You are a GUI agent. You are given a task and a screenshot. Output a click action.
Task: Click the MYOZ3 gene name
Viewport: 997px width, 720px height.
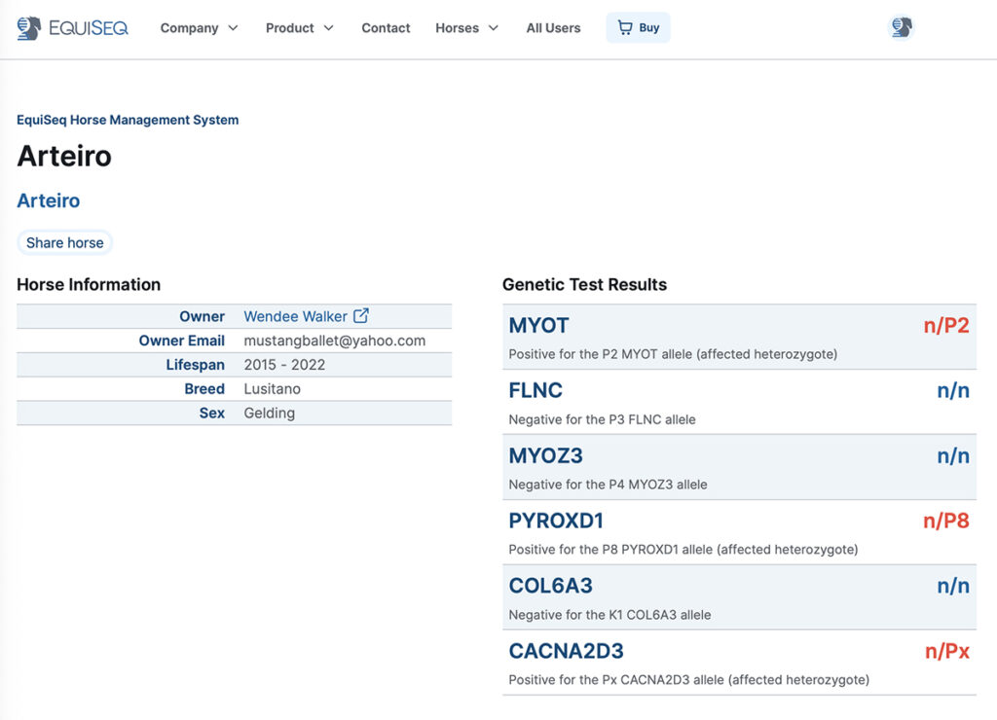point(545,455)
